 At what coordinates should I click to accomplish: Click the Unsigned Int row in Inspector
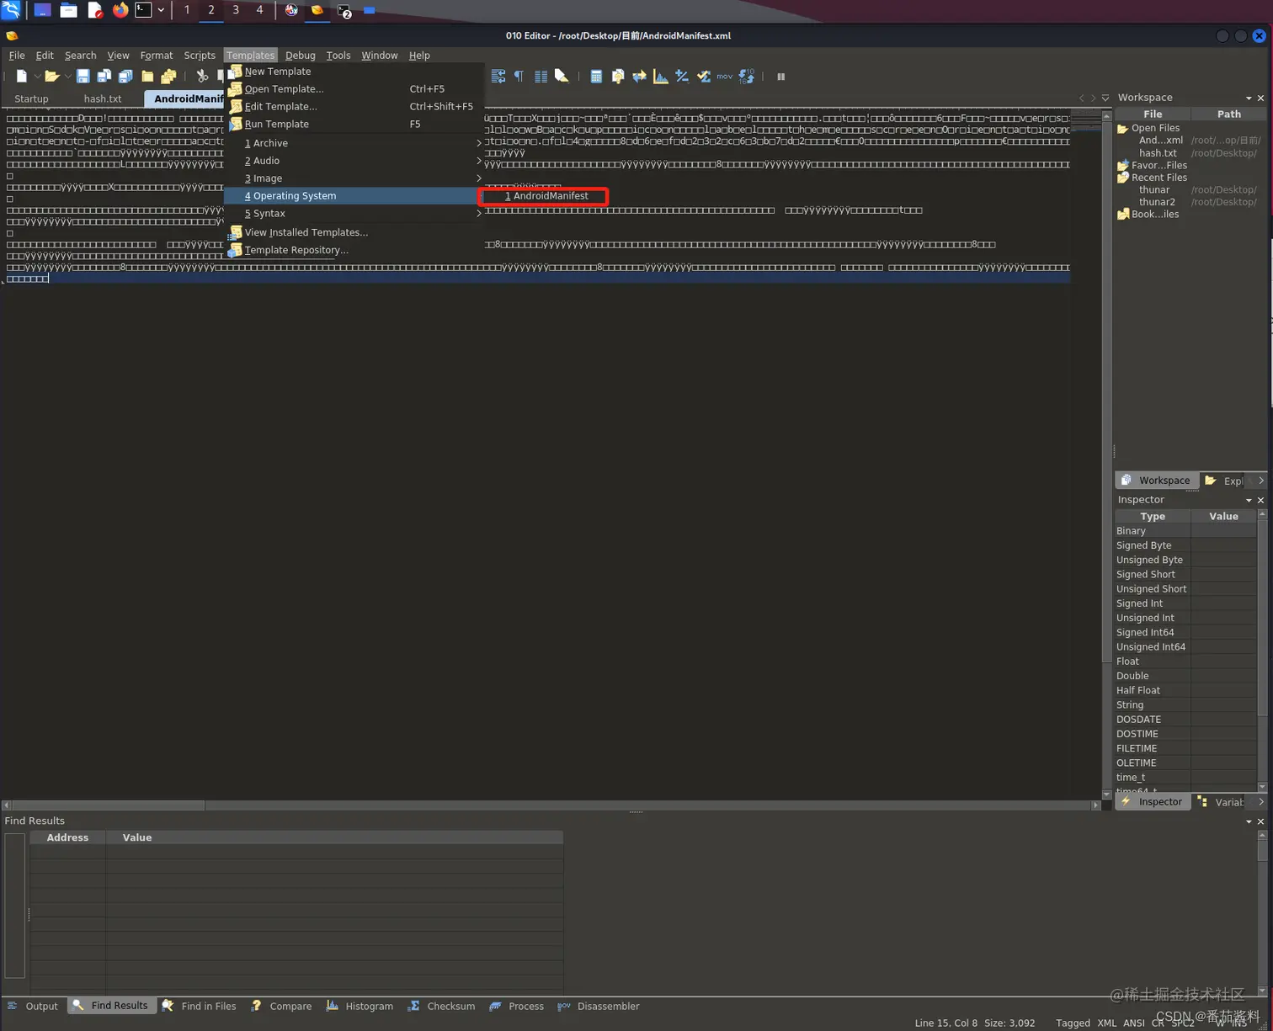click(1185, 618)
